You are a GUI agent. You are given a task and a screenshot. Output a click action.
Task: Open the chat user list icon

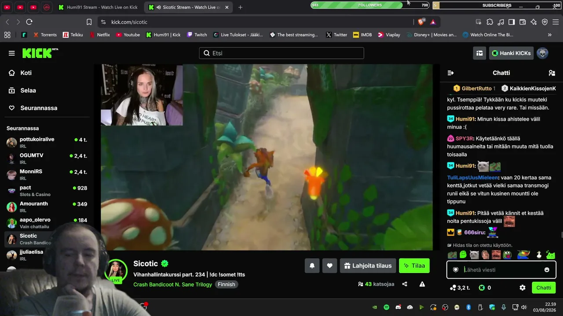[552, 73]
